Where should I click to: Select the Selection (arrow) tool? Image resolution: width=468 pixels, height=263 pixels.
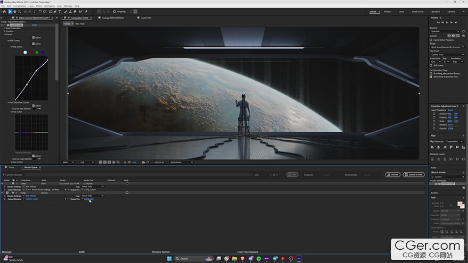10,12
